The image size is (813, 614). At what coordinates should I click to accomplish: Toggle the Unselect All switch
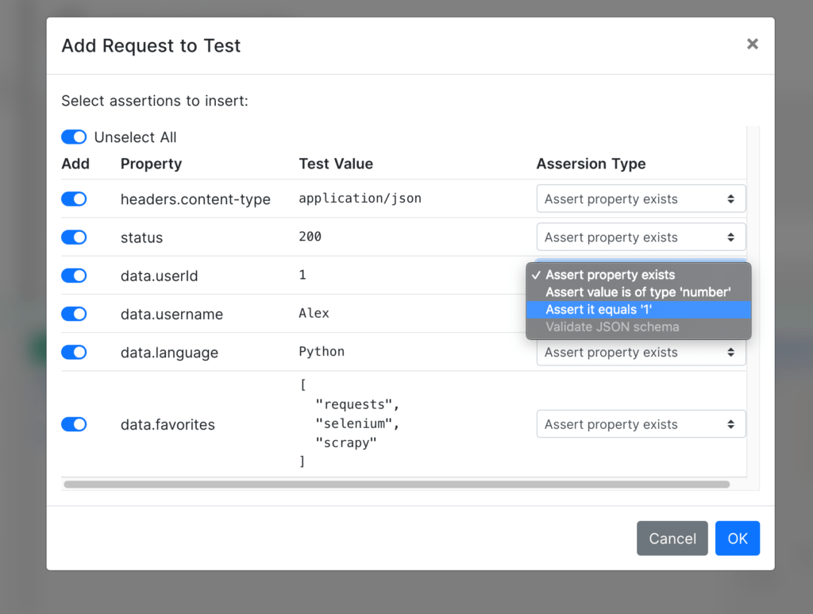tap(74, 137)
